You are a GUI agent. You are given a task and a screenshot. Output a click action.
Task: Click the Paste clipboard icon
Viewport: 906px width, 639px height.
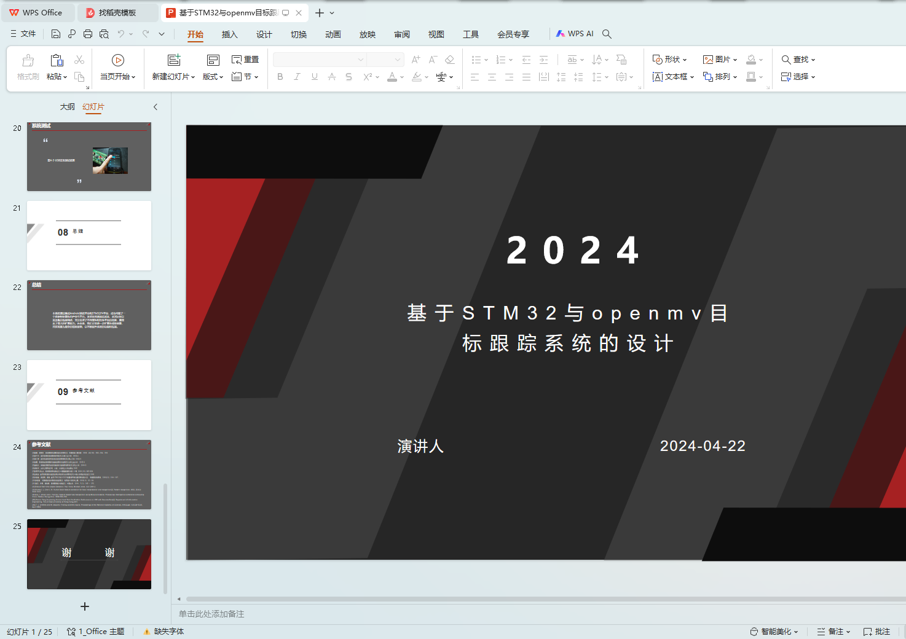click(57, 60)
